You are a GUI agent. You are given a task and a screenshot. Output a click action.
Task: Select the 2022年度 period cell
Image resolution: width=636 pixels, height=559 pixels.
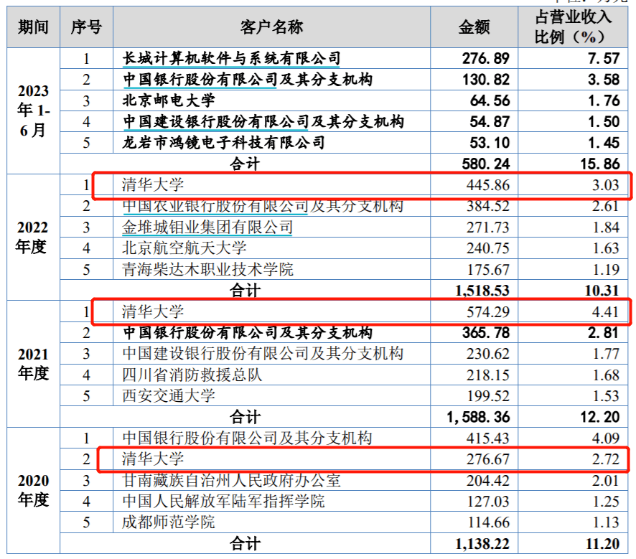33,238
